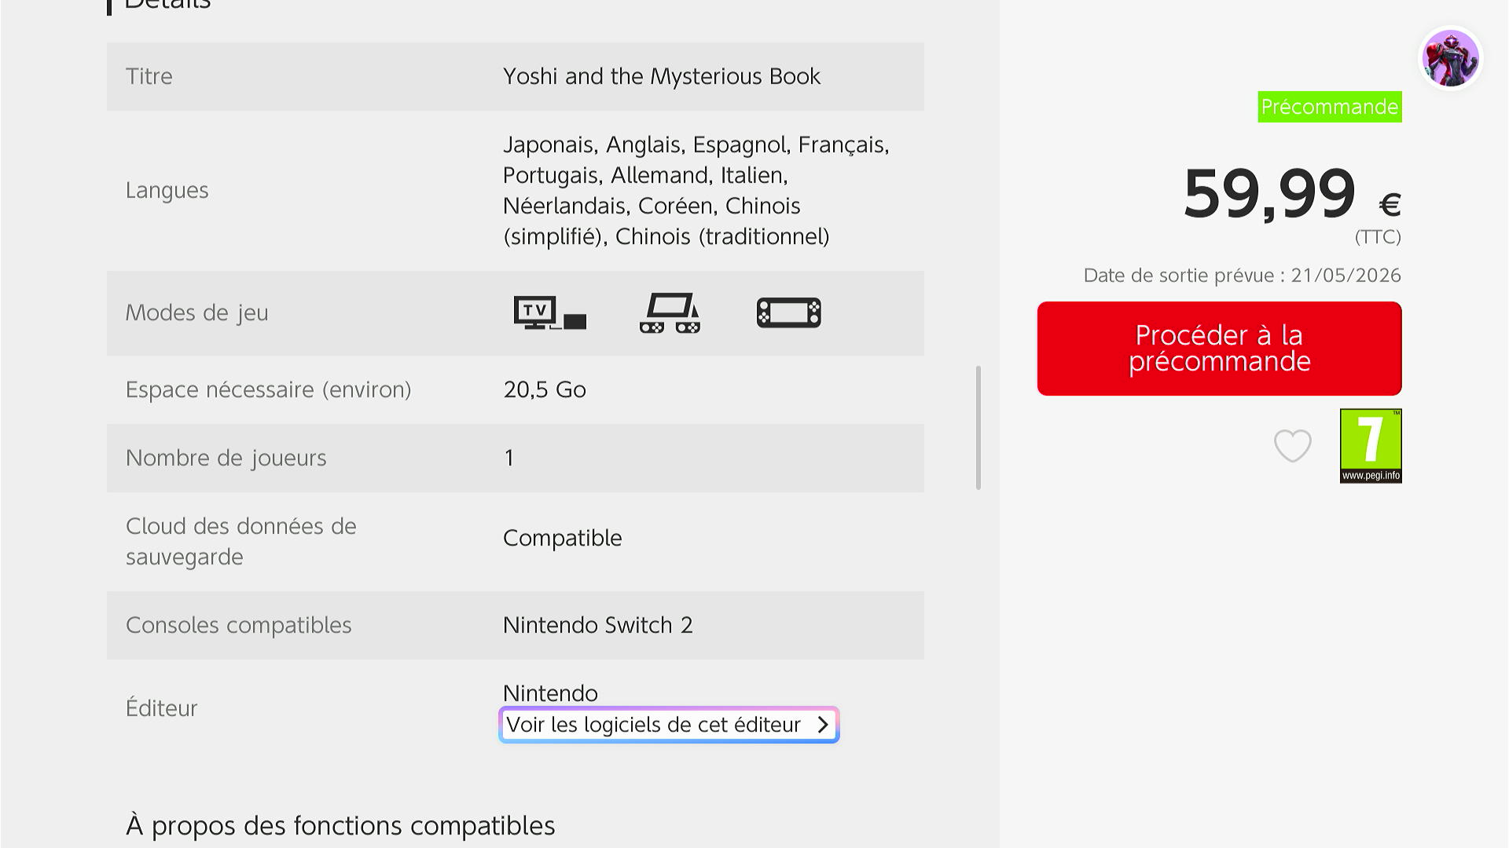
Task: Click the chevron arrow beside publisher link
Action: [x=823, y=725]
